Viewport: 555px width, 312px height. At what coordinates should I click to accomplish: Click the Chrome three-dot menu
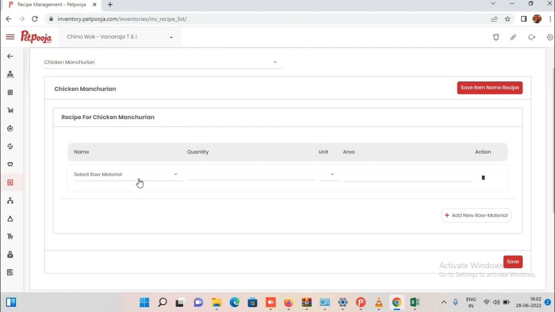click(x=550, y=19)
